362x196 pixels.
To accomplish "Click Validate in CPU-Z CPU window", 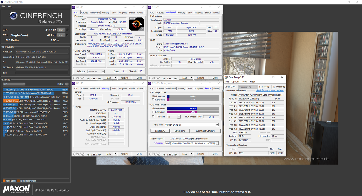I will [125, 78].
